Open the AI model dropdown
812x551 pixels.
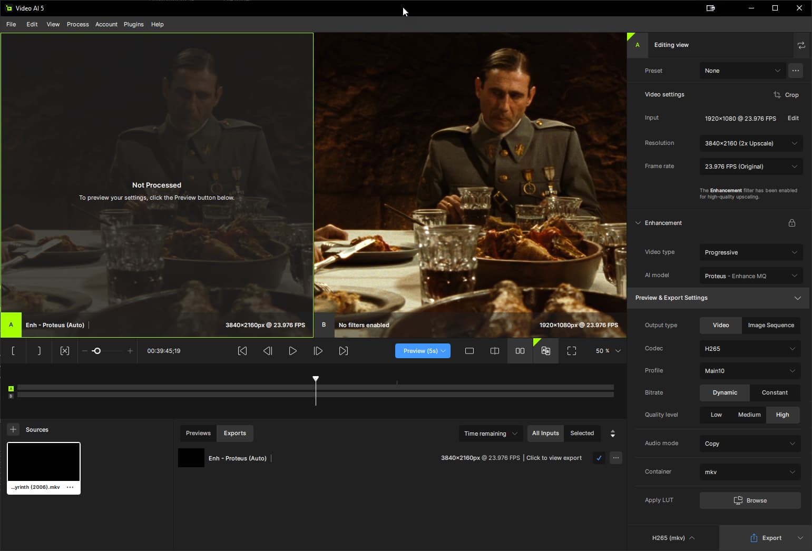750,276
